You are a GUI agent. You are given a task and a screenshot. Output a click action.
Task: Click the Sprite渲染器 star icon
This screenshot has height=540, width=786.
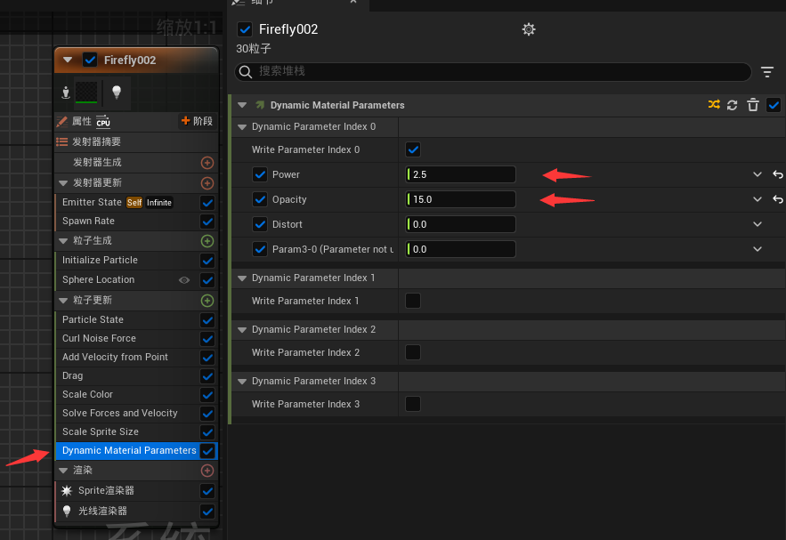pyautogui.click(x=66, y=491)
